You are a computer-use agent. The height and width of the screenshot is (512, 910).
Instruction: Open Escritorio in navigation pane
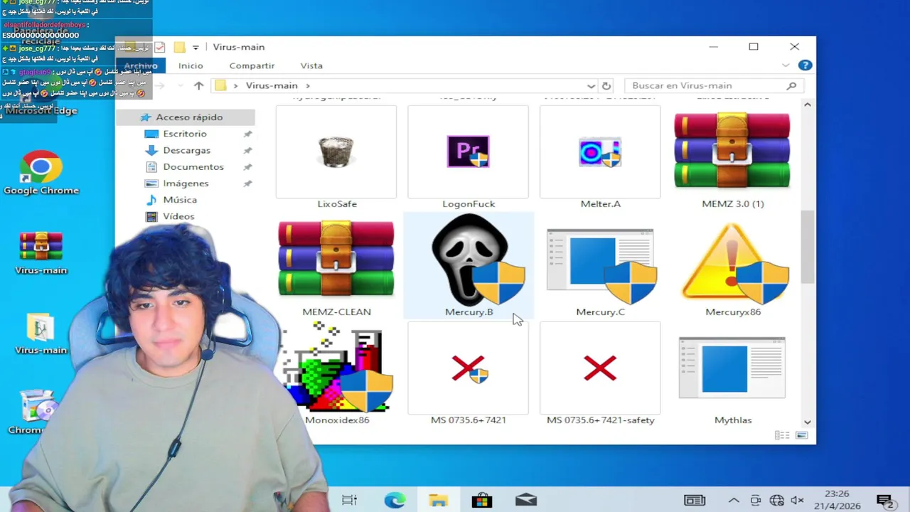pyautogui.click(x=185, y=134)
